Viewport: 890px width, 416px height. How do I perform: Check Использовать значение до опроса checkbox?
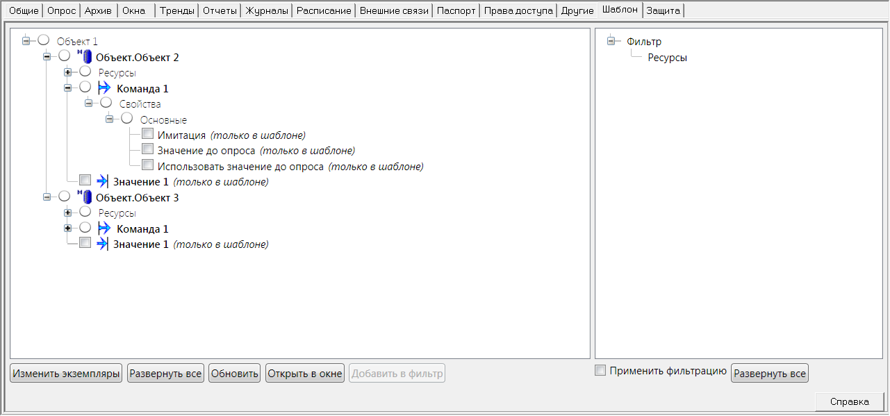point(147,165)
